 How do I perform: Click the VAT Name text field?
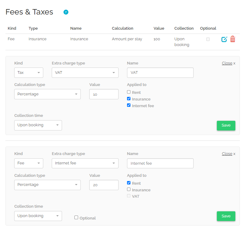click(160, 73)
